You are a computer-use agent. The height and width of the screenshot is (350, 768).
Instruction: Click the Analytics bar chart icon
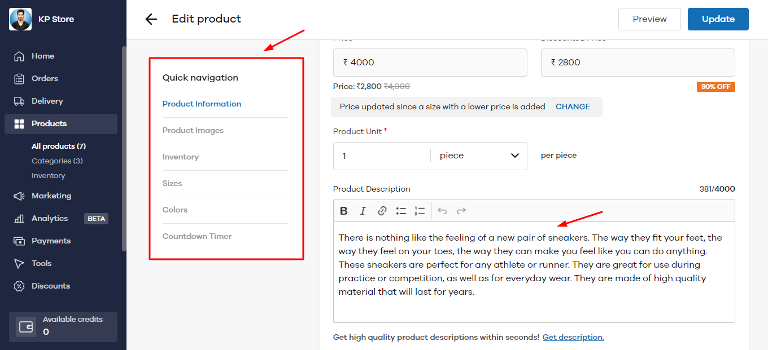19,219
